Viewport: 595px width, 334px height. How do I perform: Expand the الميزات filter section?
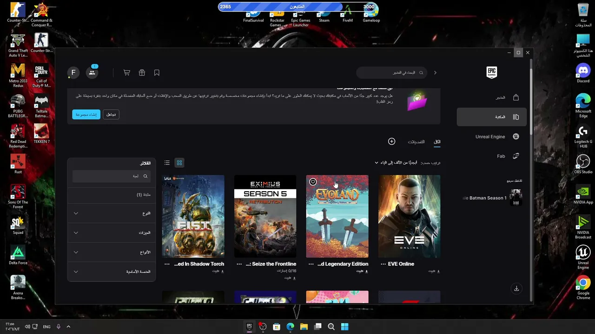[x=112, y=233]
